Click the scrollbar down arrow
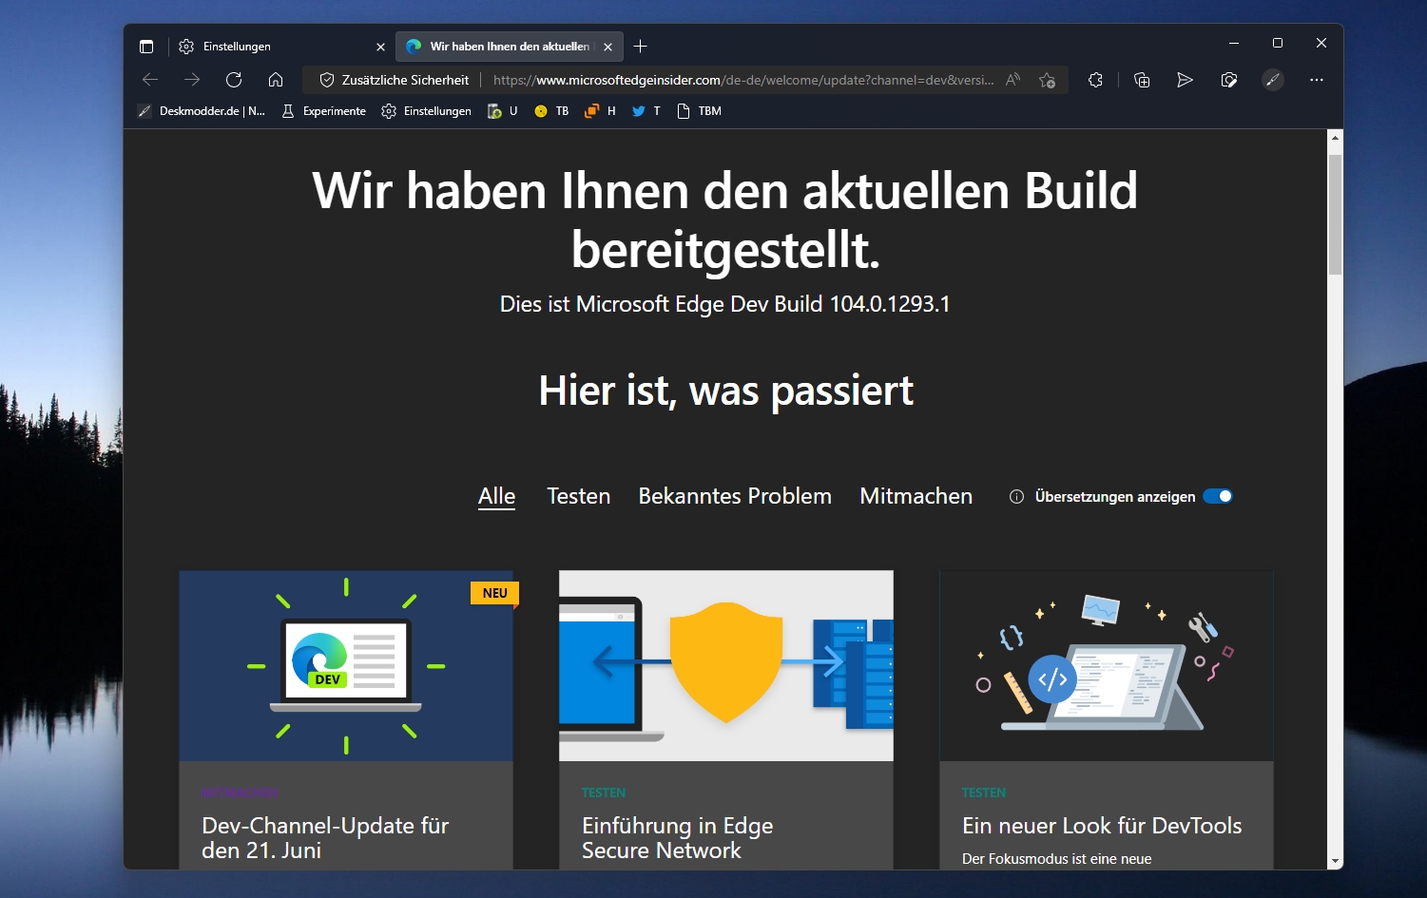Viewport: 1427px width, 898px height. click(x=1335, y=861)
